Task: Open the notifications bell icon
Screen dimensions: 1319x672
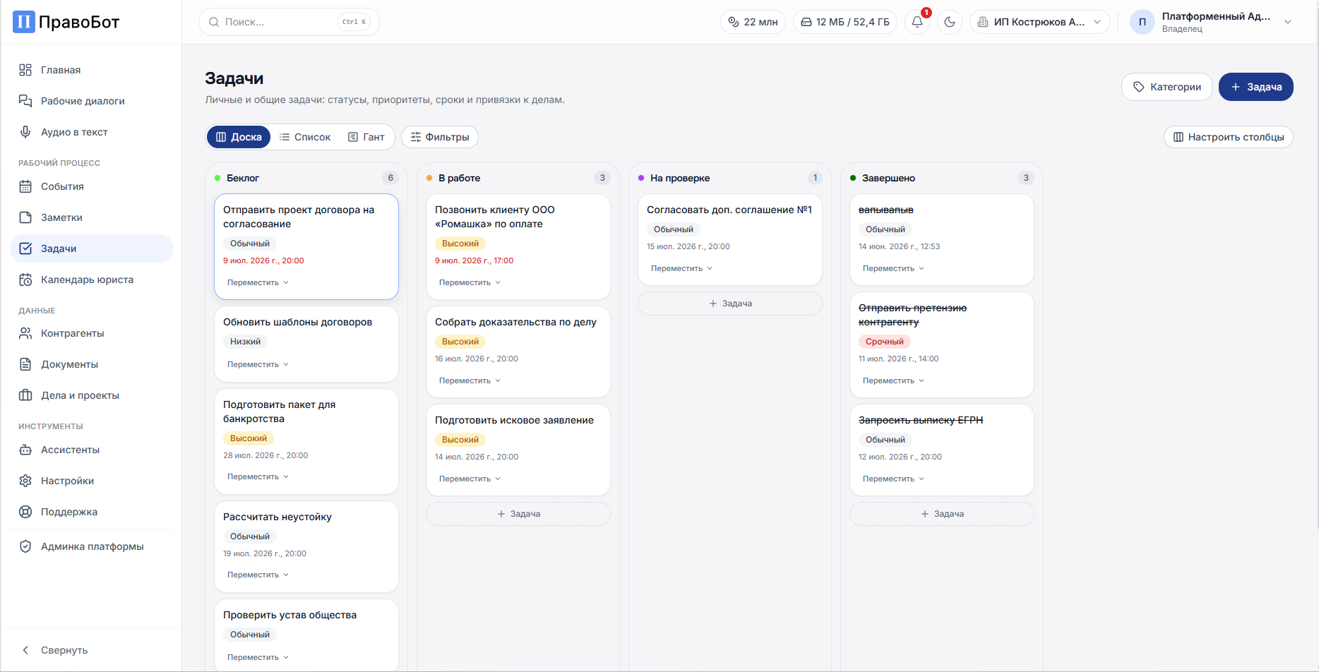Action: coord(917,22)
